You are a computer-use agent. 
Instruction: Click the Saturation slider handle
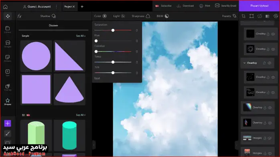[x=113, y=30]
